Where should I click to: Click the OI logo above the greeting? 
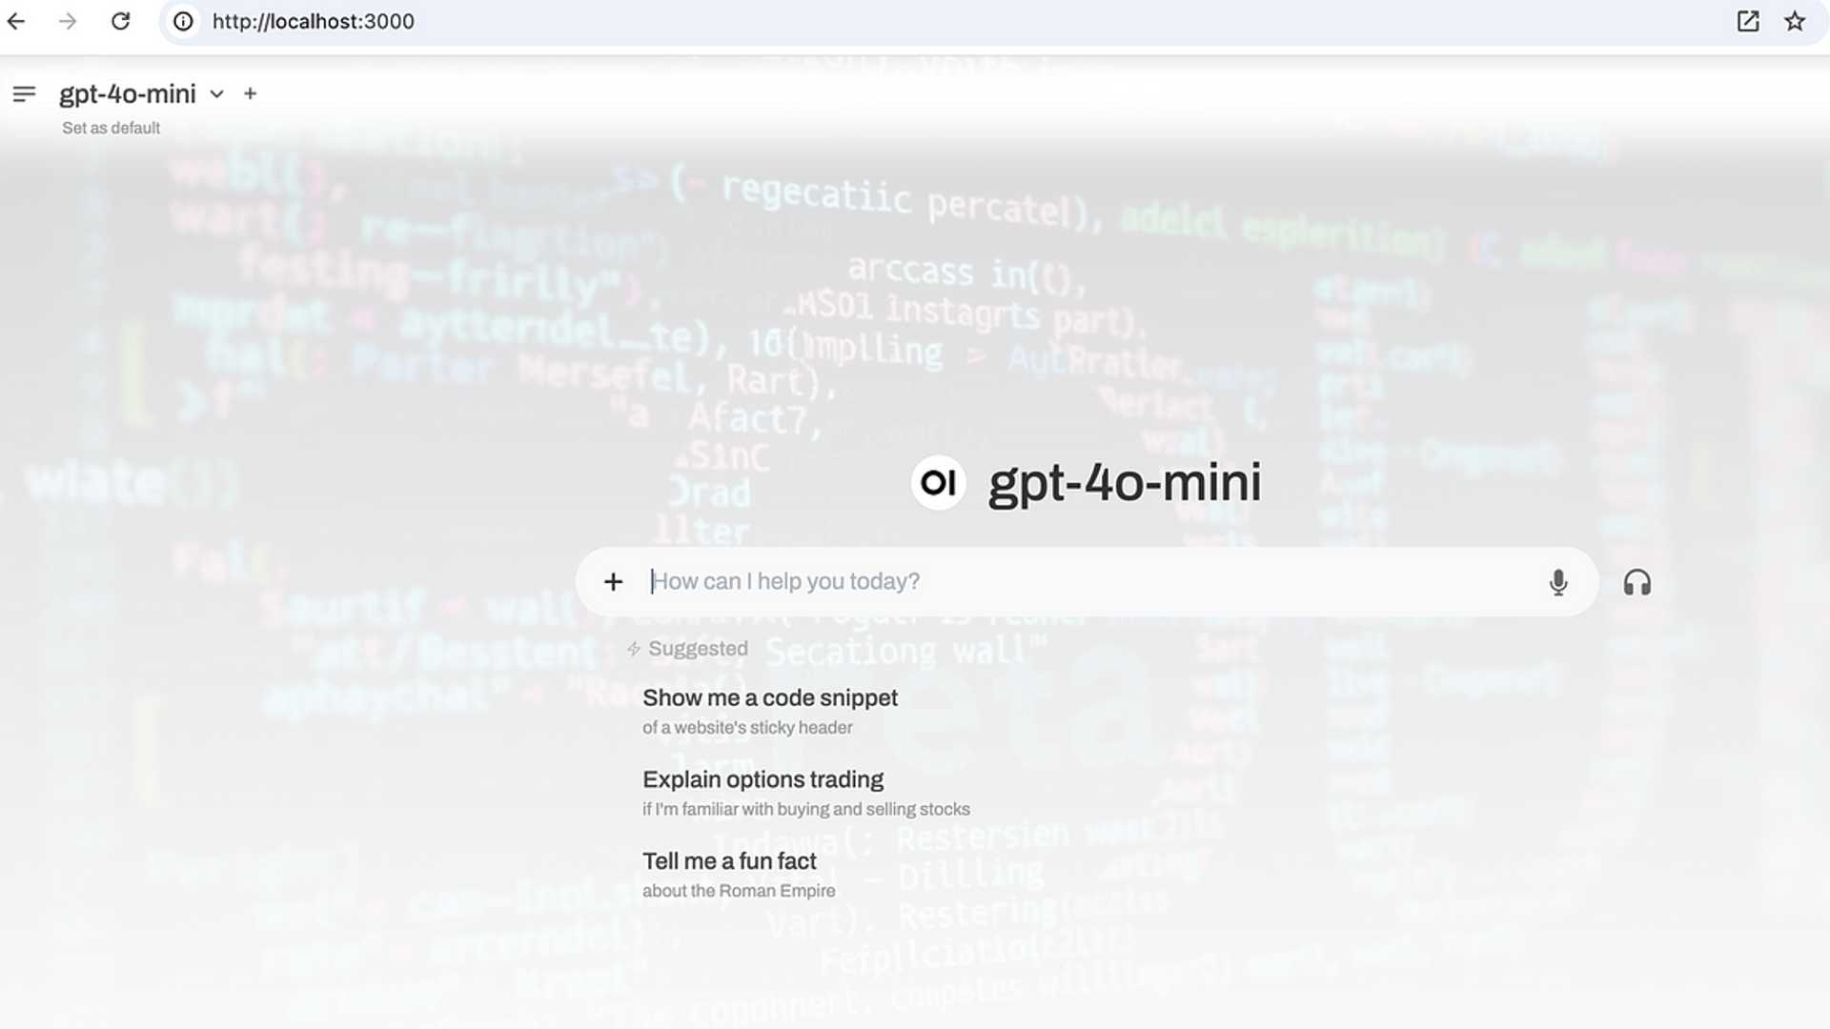click(938, 483)
